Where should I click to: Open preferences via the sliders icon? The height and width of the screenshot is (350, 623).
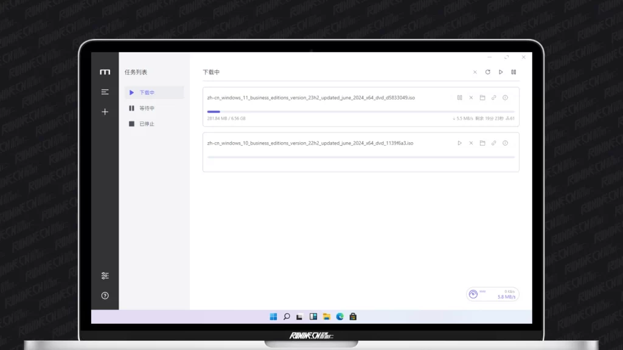click(105, 276)
